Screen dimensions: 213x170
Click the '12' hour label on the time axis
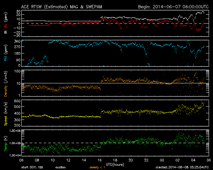(68, 160)
